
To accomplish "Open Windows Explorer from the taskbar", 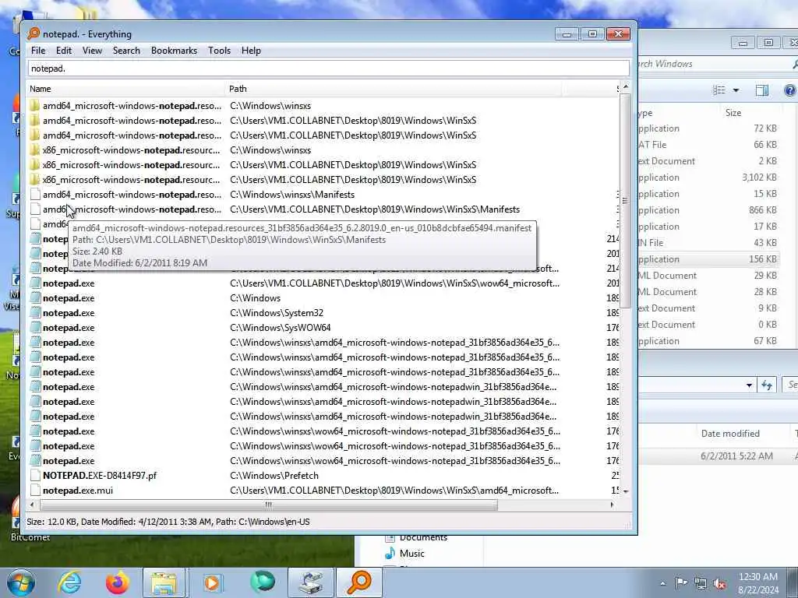I will click(x=164, y=582).
